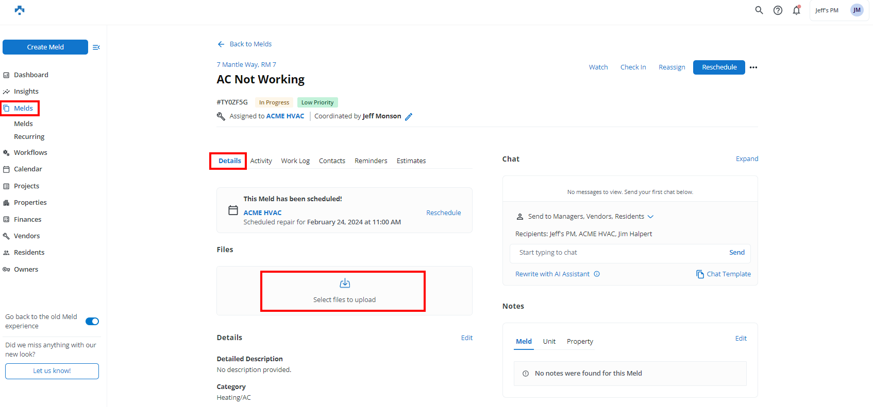Click the JM user avatar
873x407 pixels.
click(857, 10)
